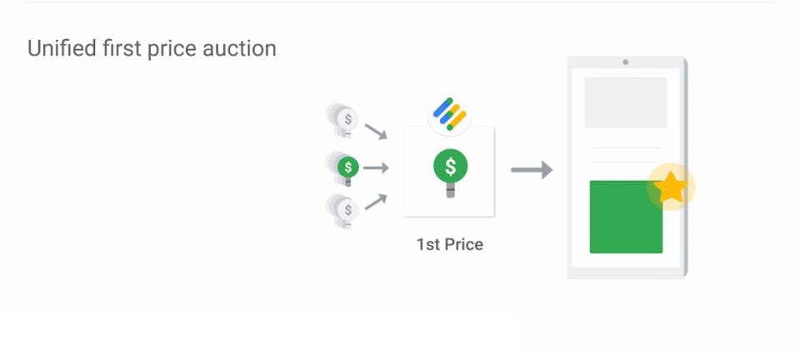Click the bottom diagonal arrow toward auction box

(376, 202)
